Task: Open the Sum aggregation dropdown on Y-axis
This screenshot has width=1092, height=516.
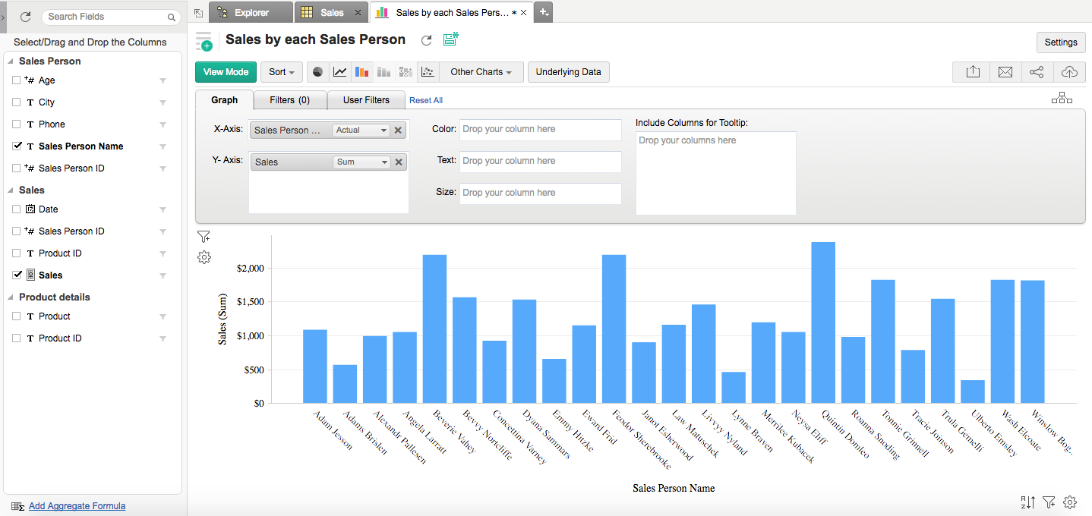Action: (x=361, y=162)
